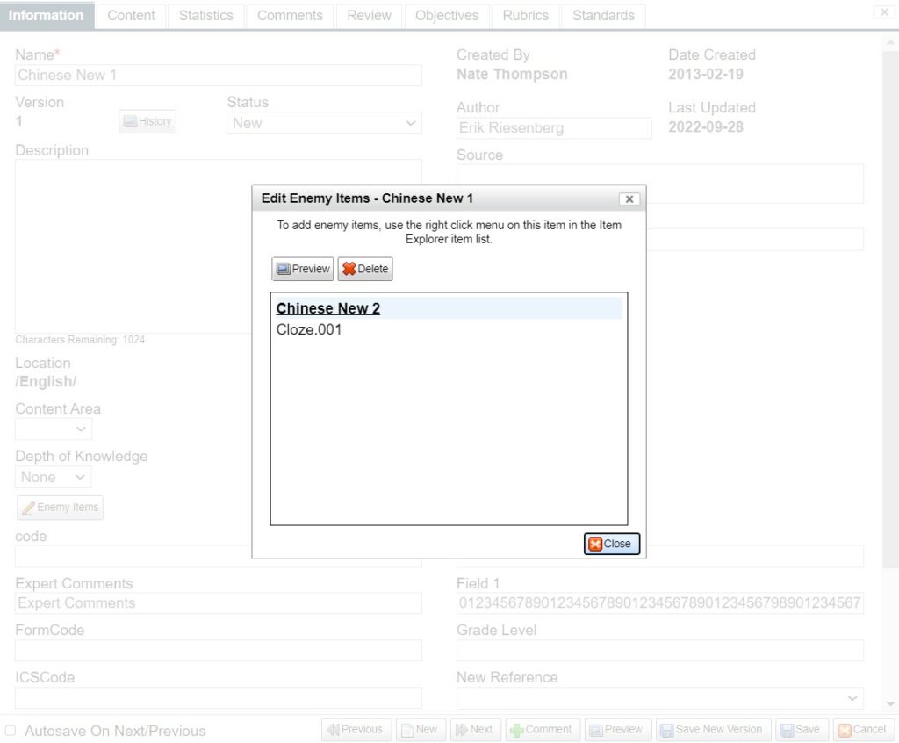Switch to the Information tab
The image size is (899, 743).
(x=47, y=16)
